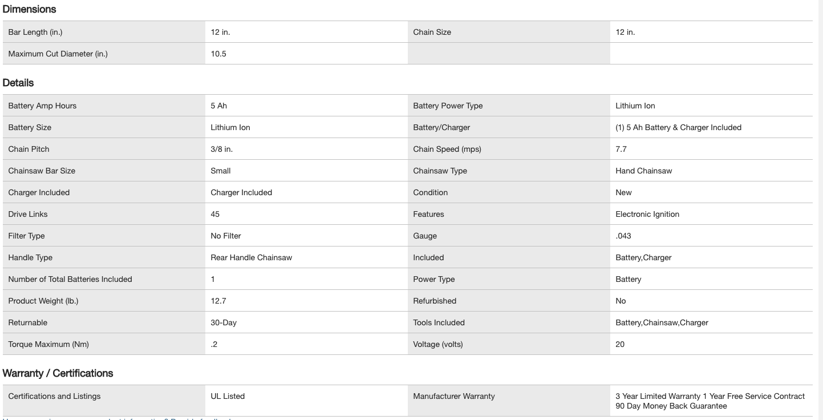
Task: Click the Dimensions section heading
Action: click(29, 9)
